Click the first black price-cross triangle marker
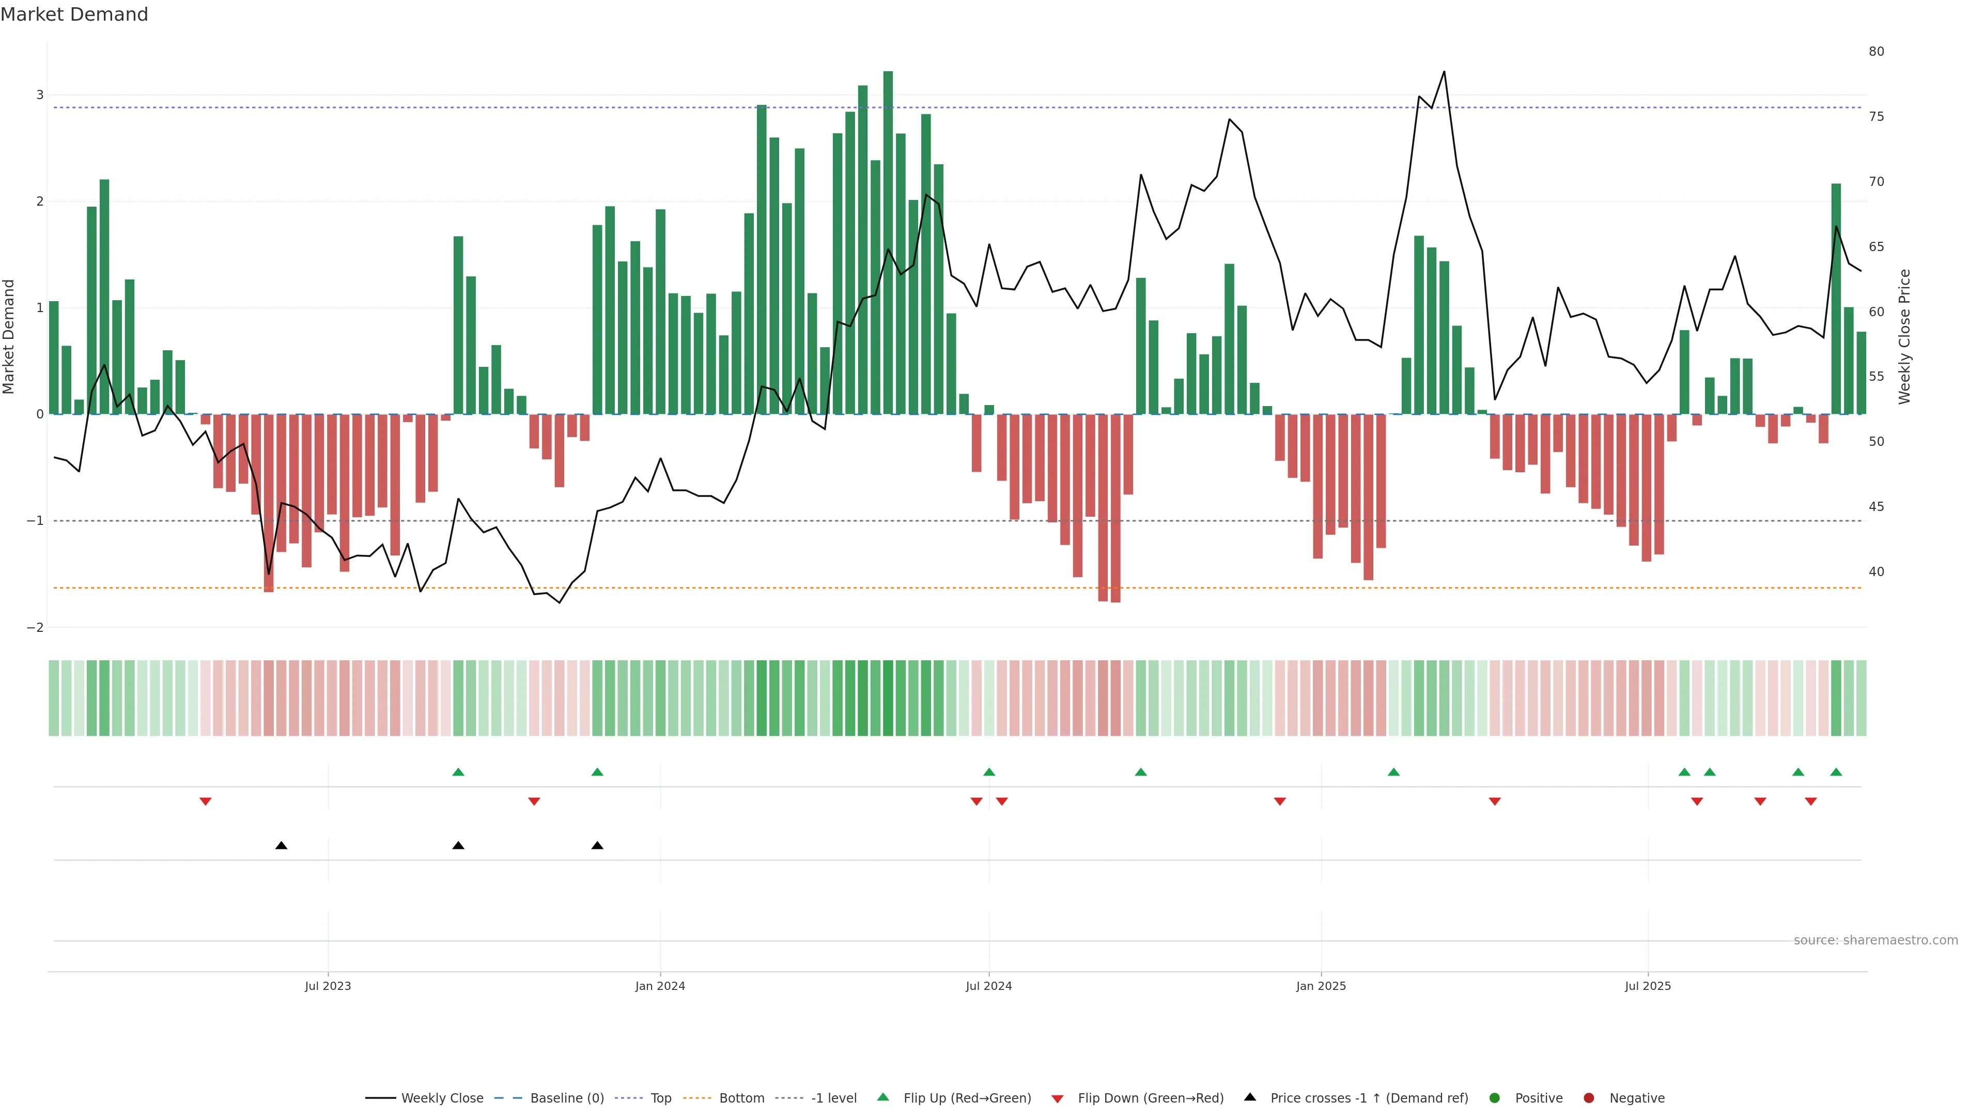The image size is (1984, 1116). [x=281, y=846]
